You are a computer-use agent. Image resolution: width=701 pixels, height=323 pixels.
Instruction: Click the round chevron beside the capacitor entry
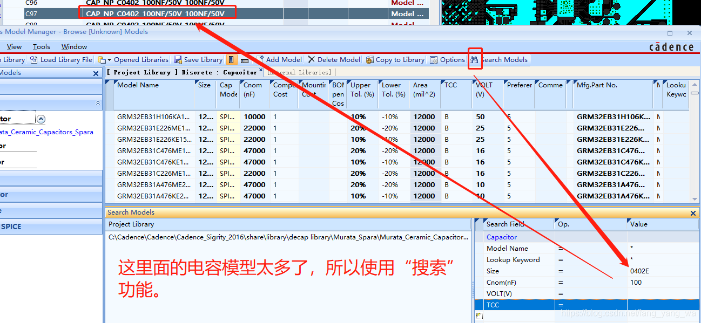41,119
